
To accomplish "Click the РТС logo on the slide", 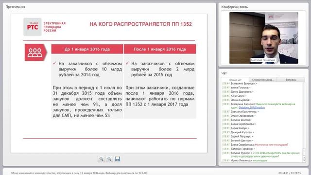I will point(33,27).
